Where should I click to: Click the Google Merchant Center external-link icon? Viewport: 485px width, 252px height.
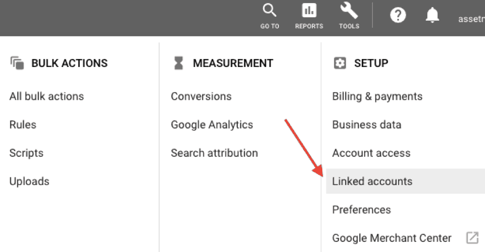[472, 238]
